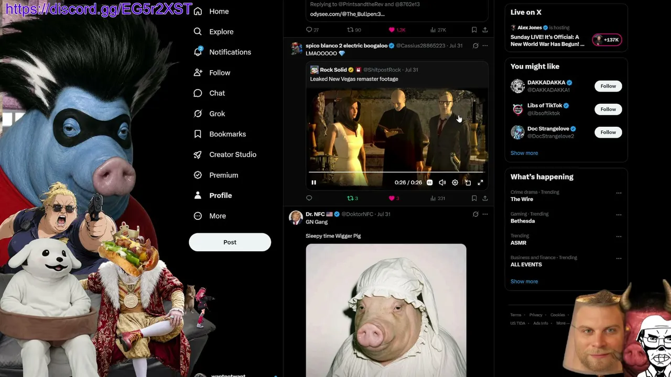Open the video settings gear
671x377 pixels.
(x=455, y=183)
